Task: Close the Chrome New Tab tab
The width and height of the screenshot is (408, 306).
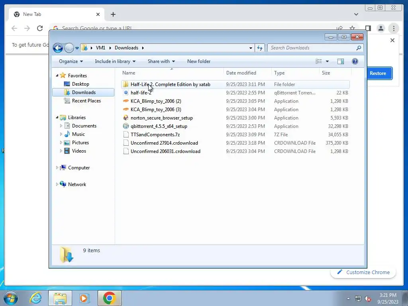Action: coord(98,14)
